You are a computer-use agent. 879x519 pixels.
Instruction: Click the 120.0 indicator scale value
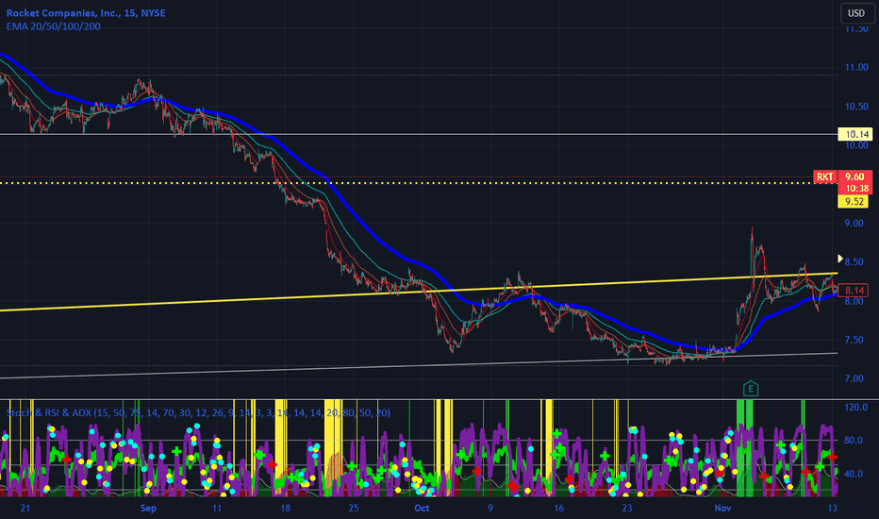[x=856, y=408]
